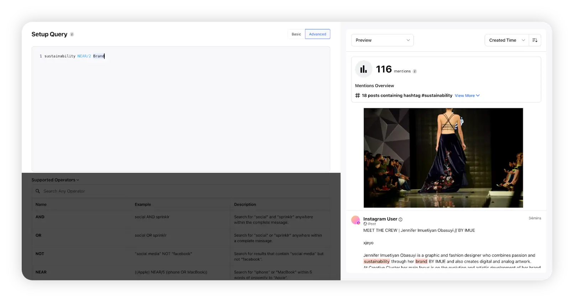
Task: Click the highlighted word 'sustainability' in post
Action: (x=377, y=261)
